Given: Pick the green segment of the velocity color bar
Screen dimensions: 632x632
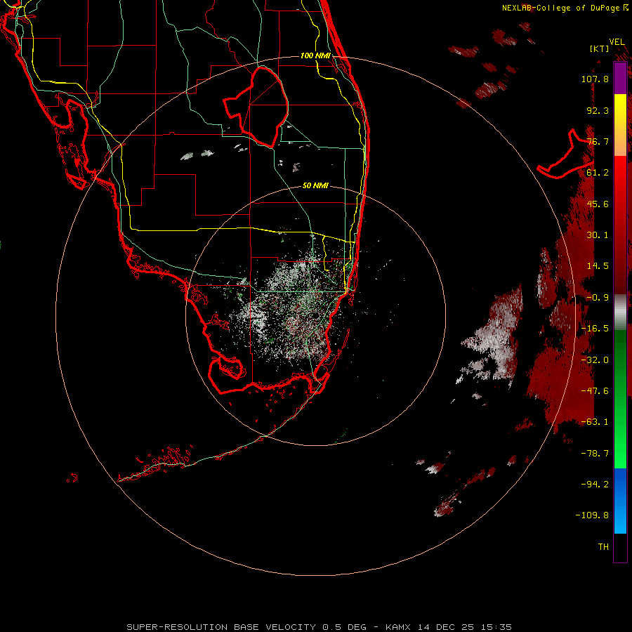Looking at the screenshot, I should [x=620, y=399].
